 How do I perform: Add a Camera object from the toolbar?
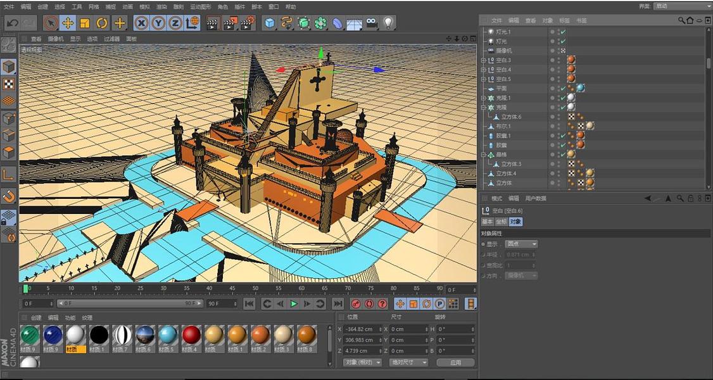pos(372,23)
